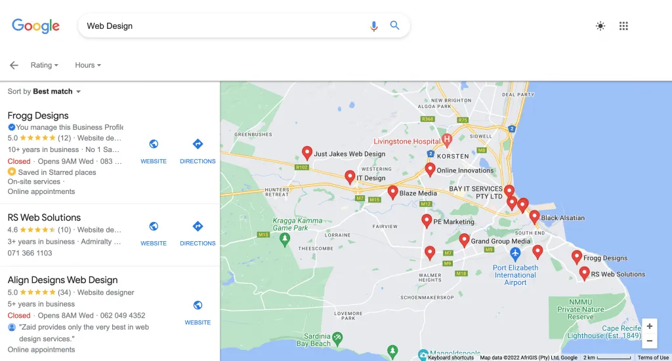This screenshot has height=361, width=672.
Task: Click the phone number 071 366 1103
Action: [x=30, y=253]
